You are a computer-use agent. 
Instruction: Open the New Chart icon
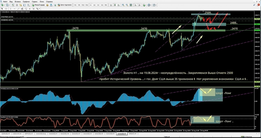pos(2,5)
